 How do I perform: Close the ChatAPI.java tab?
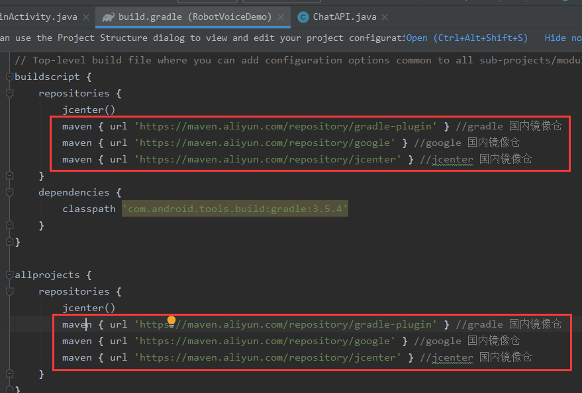(385, 17)
